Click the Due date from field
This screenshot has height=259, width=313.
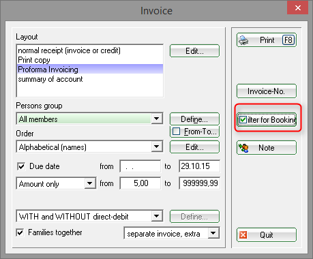pyautogui.click(x=140, y=166)
